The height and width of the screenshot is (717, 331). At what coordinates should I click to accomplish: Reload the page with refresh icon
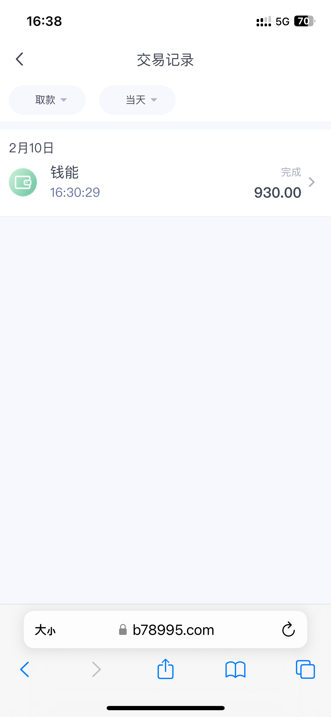tap(288, 629)
